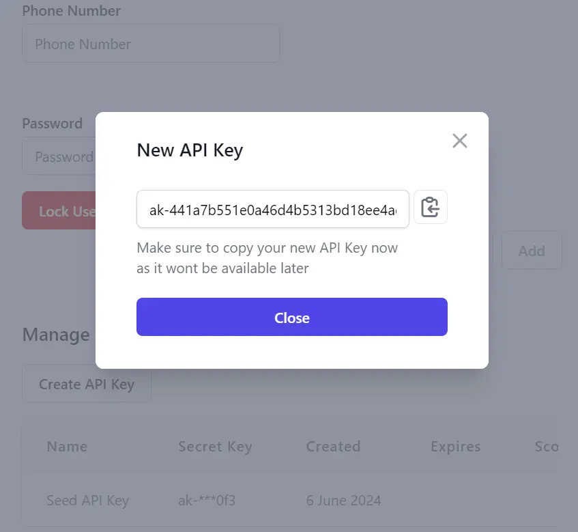This screenshot has width=578, height=532.
Task: Click the Name column header
Action: [x=67, y=447]
